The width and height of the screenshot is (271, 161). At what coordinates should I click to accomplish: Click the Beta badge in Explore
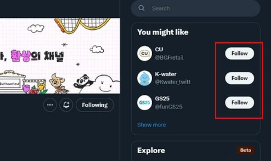tap(246, 150)
